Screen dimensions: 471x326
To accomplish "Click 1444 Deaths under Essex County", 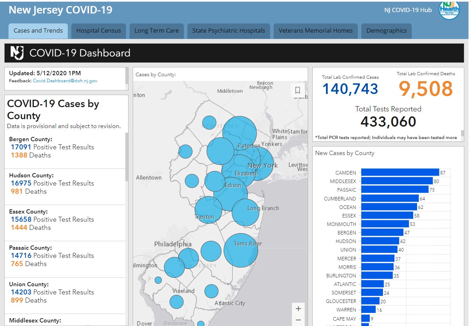I will point(31,227).
